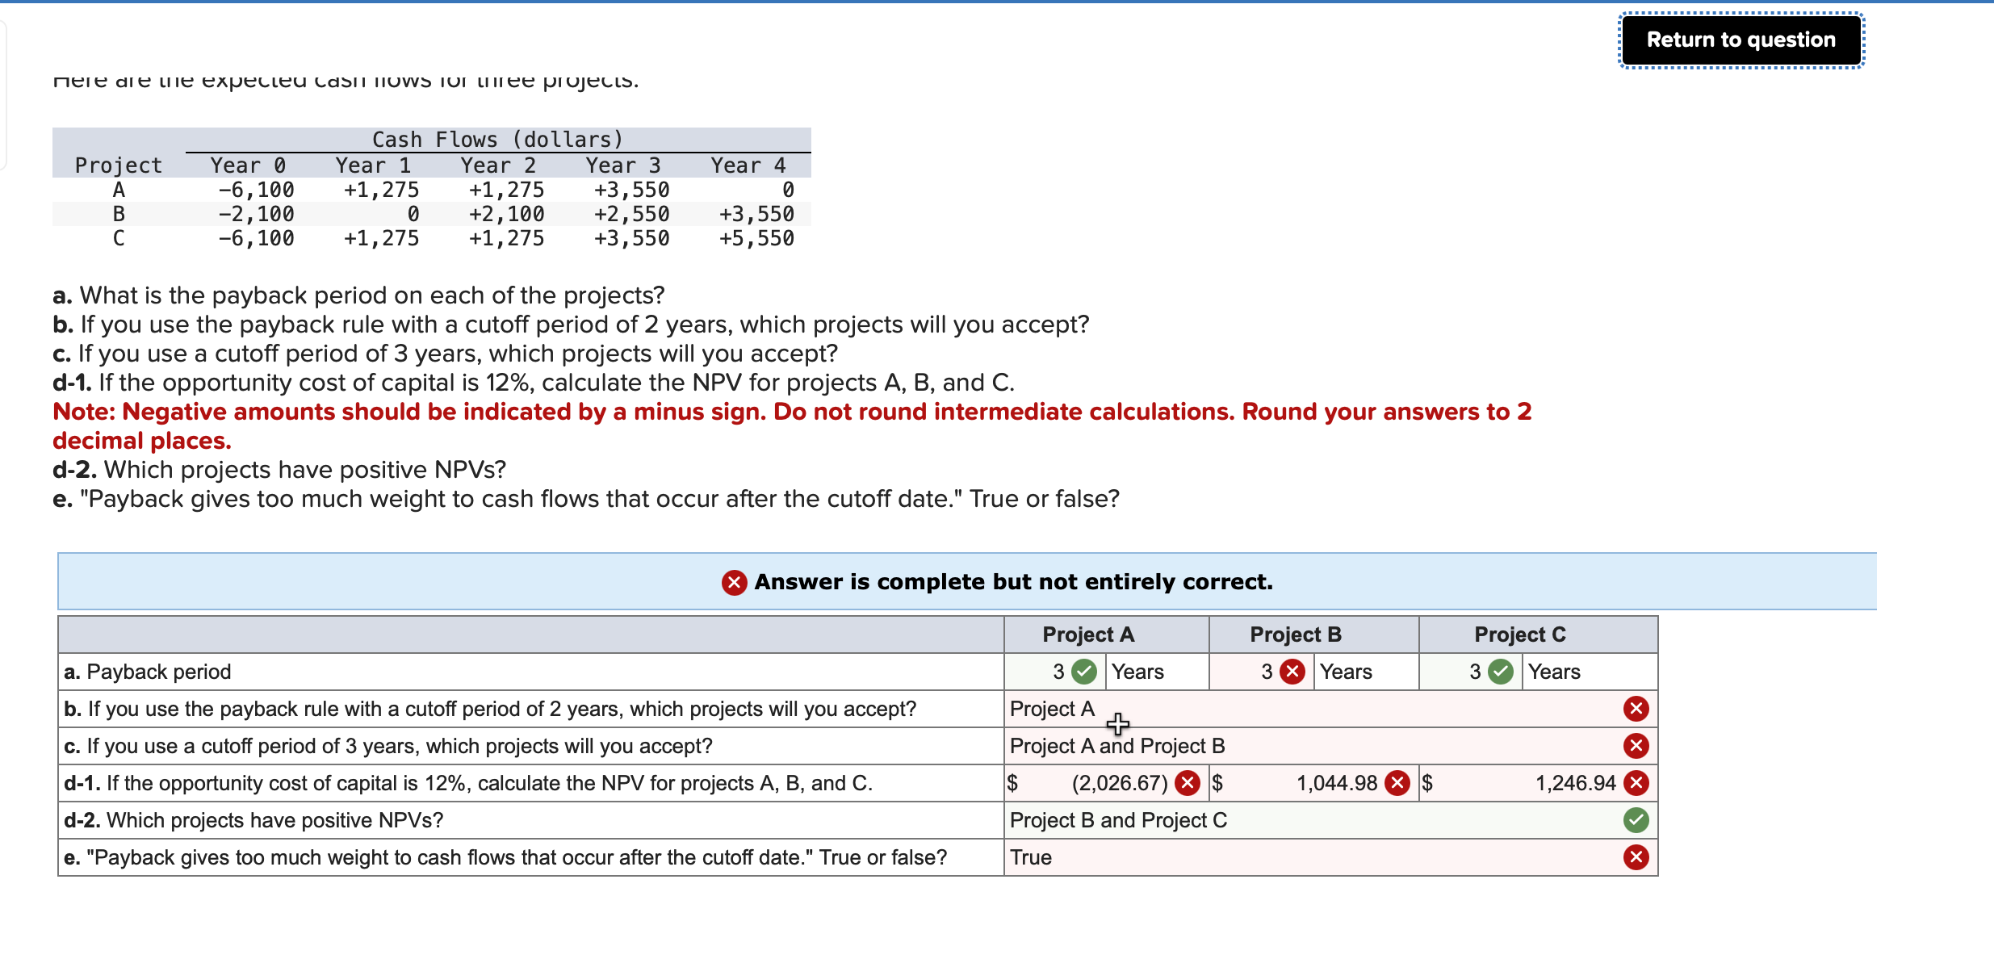1994x959 pixels.
Task: Click the green check icon for Project C payback
Action: 1501,672
